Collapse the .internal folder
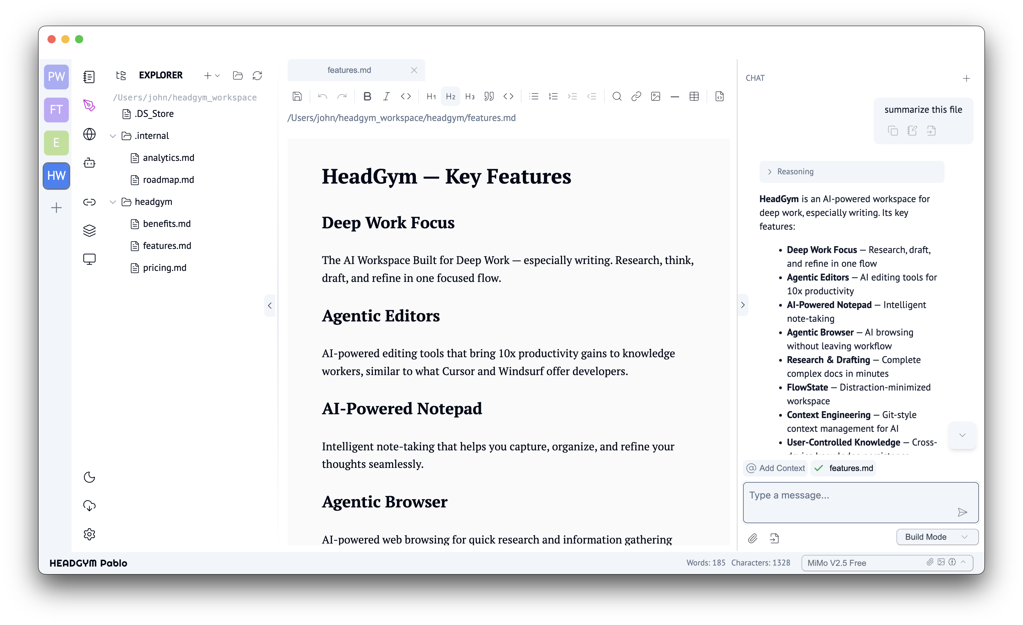Image resolution: width=1023 pixels, height=625 pixels. click(112, 136)
